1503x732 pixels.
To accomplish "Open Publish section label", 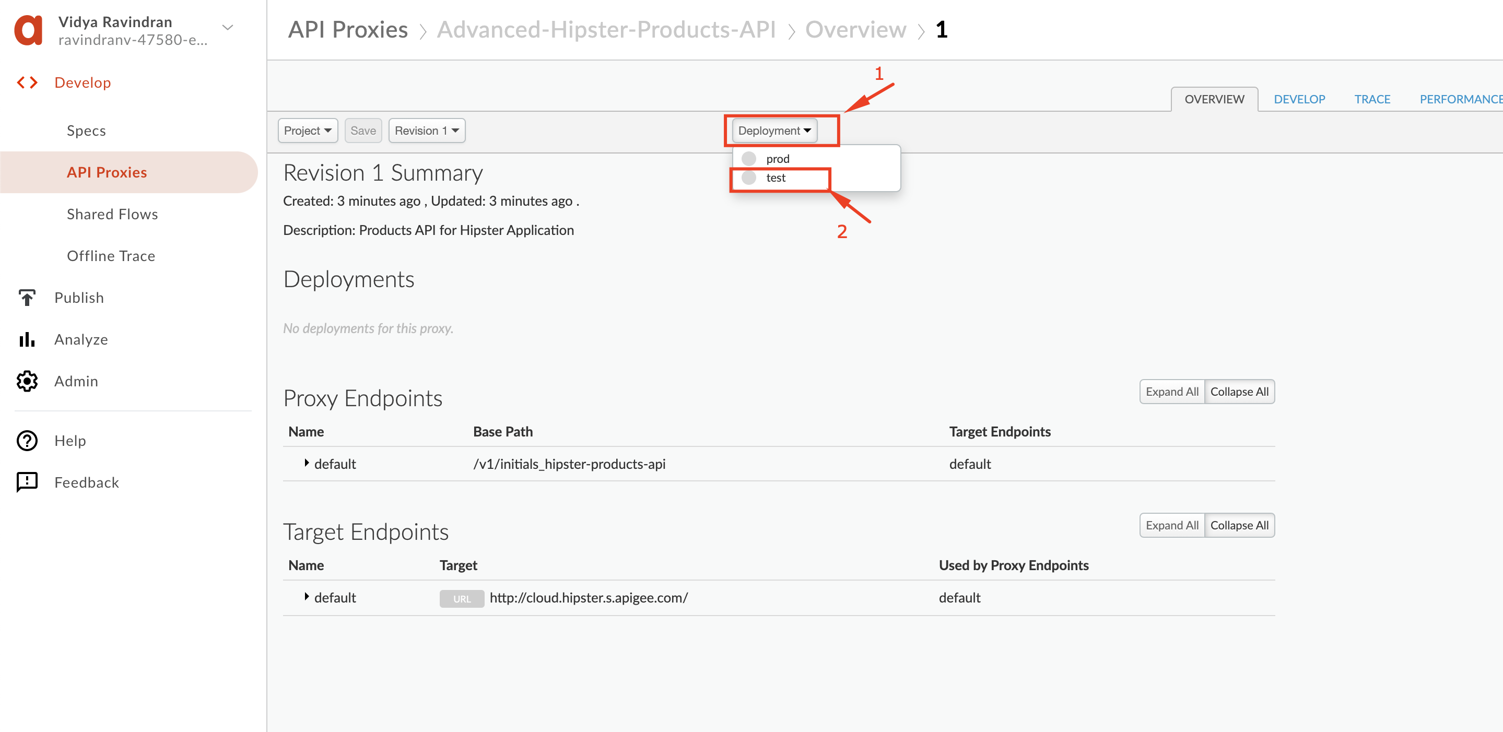I will click(79, 298).
